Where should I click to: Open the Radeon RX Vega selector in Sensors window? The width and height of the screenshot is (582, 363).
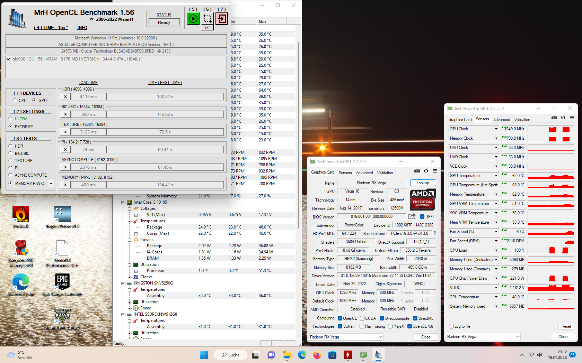pyautogui.click(x=483, y=337)
